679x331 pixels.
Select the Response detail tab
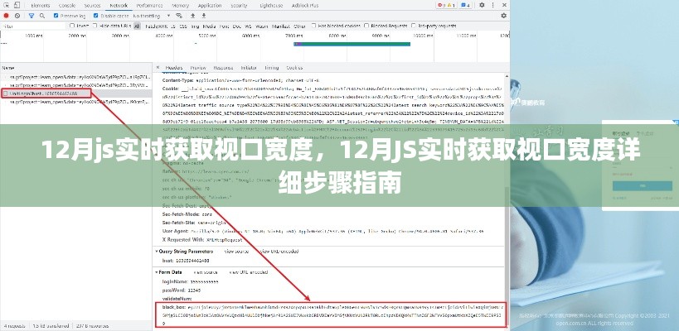223,67
